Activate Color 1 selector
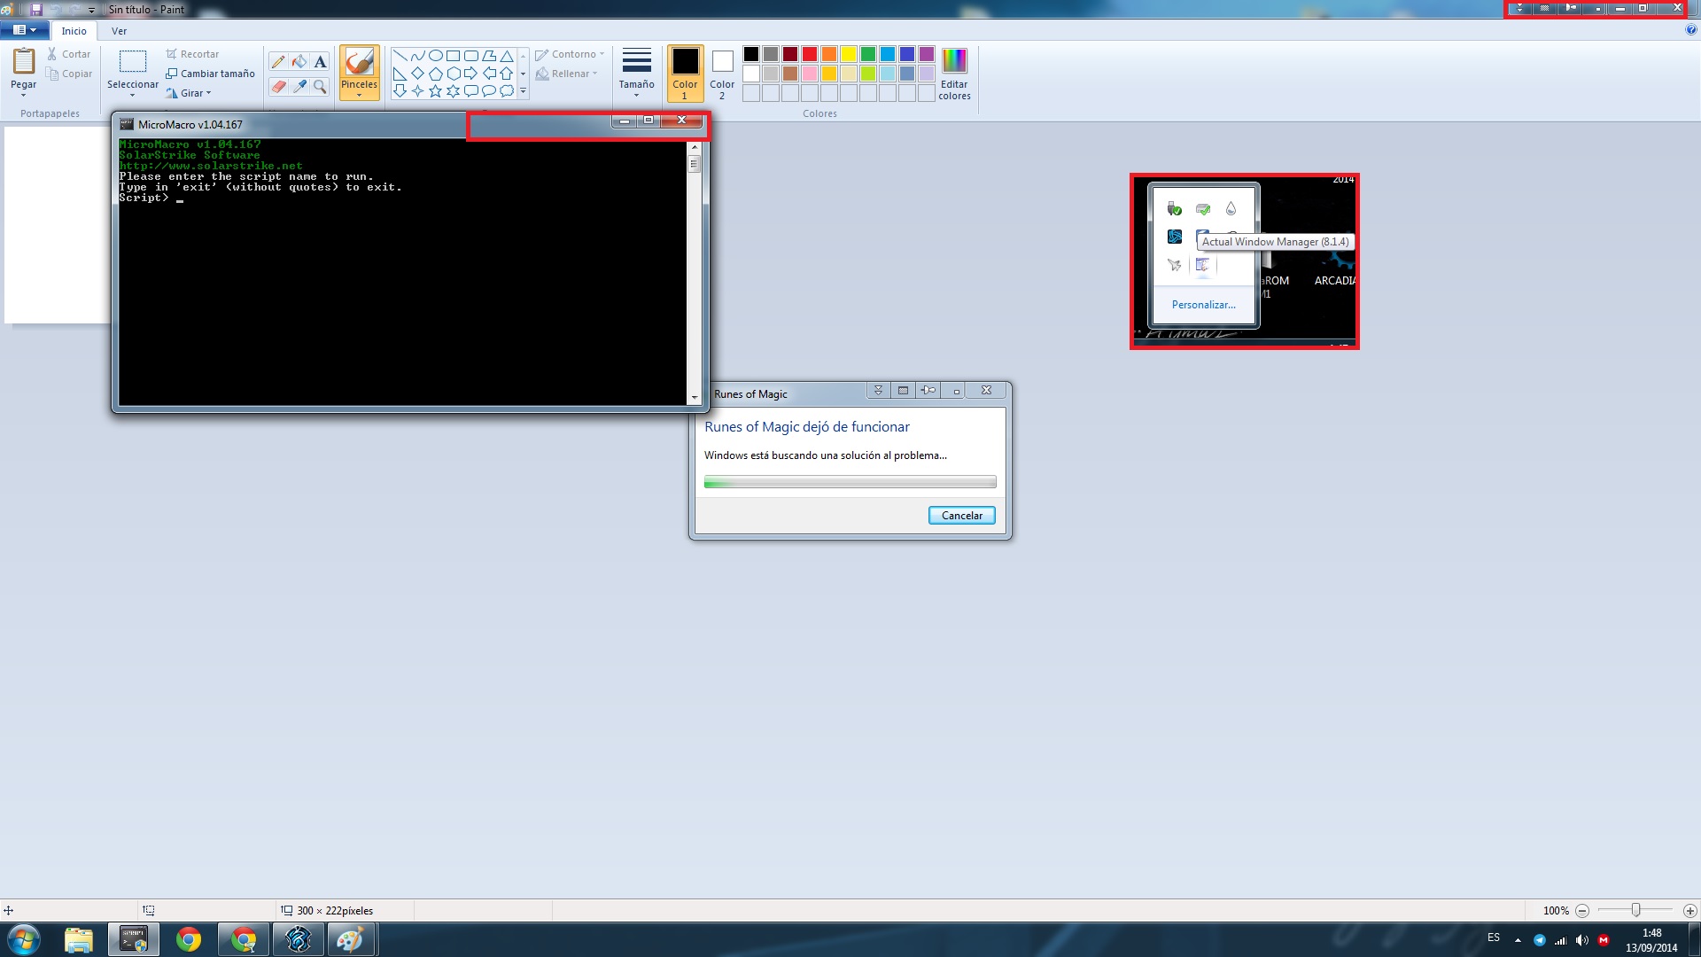1701x957 pixels. (x=685, y=73)
